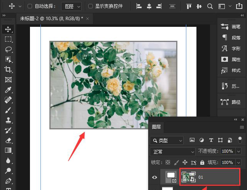Lock layer position
This screenshot has height=190, width=247.
point(185,162)
